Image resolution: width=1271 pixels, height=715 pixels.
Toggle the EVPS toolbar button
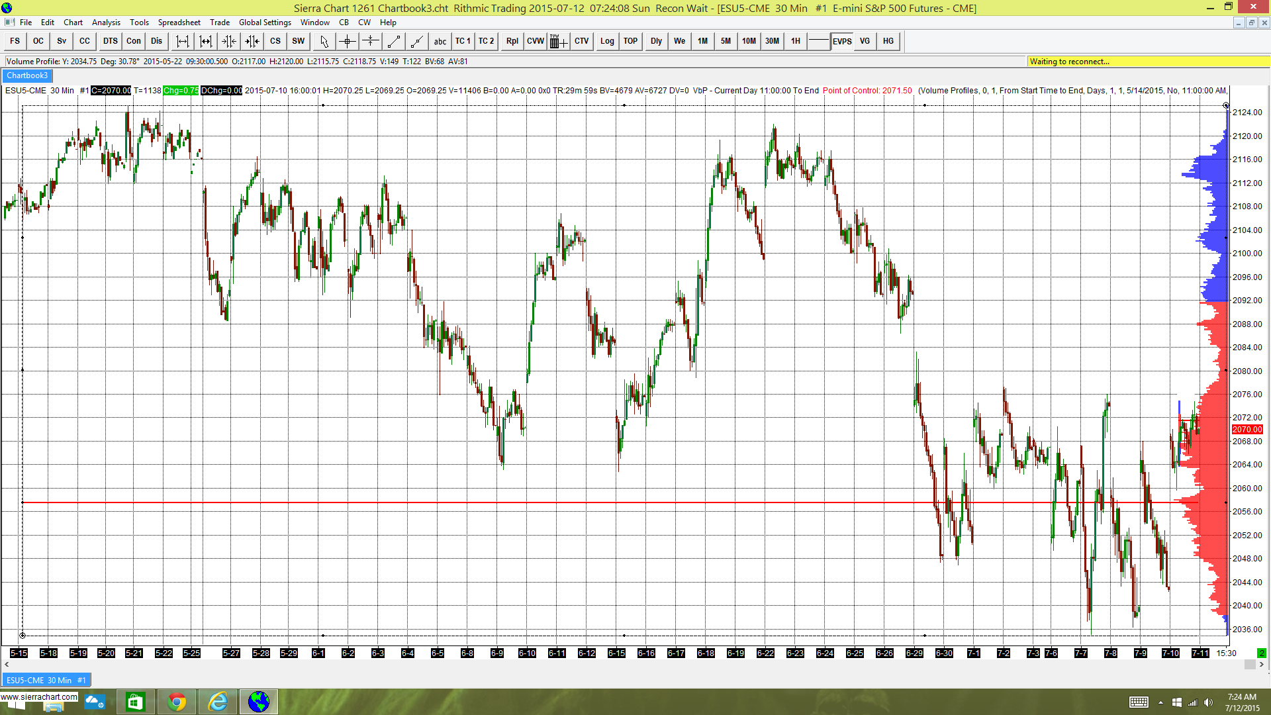coord(841,41)
